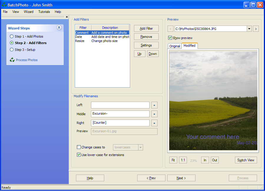Click the Filter column header
This screenshot has height=191, width=265.
[83, 28]
